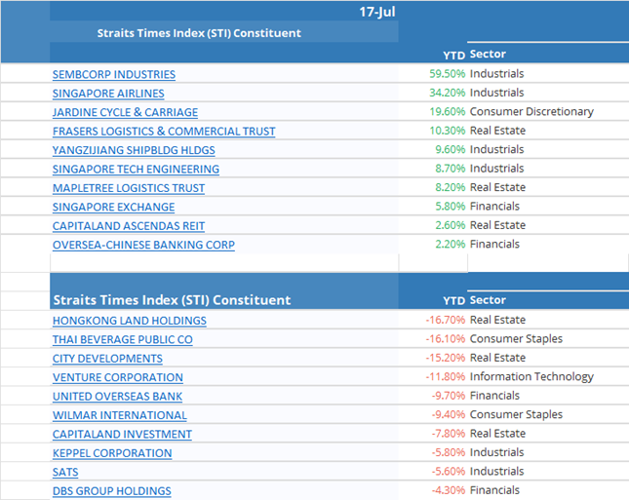The width and height of the screenshot is (629, 500).
Task: Select Consumer Staples cell in Thai Beverage row
Action: pyautogui.click(x=516, y=339)
